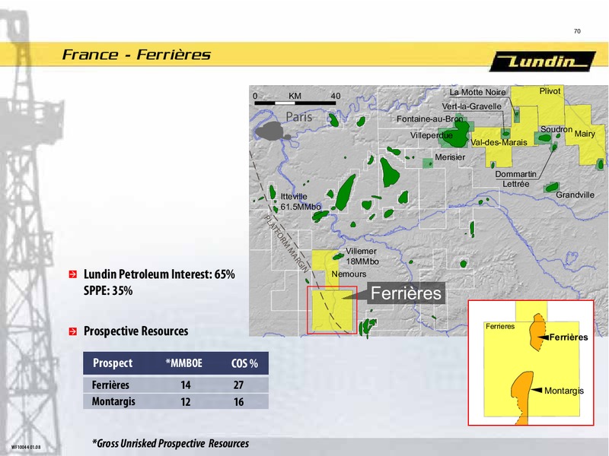
Task: Click the slide title 'France - Ferrières'
Action: (136, 55)
